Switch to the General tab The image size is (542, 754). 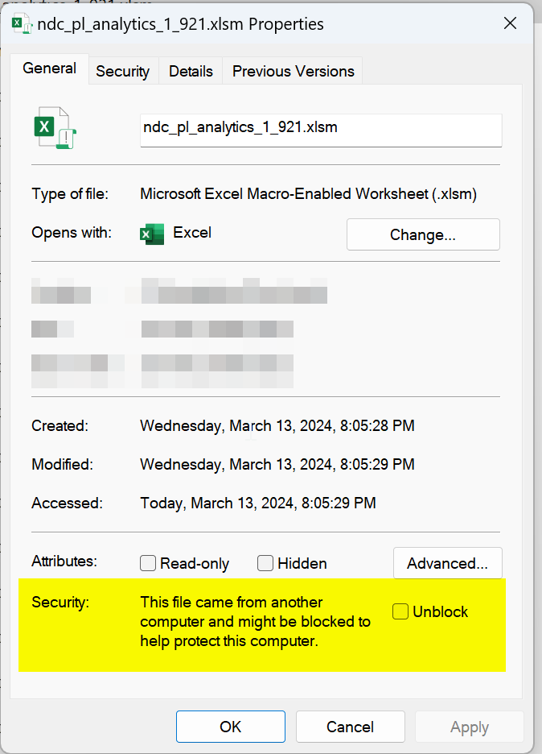point(50,69)
